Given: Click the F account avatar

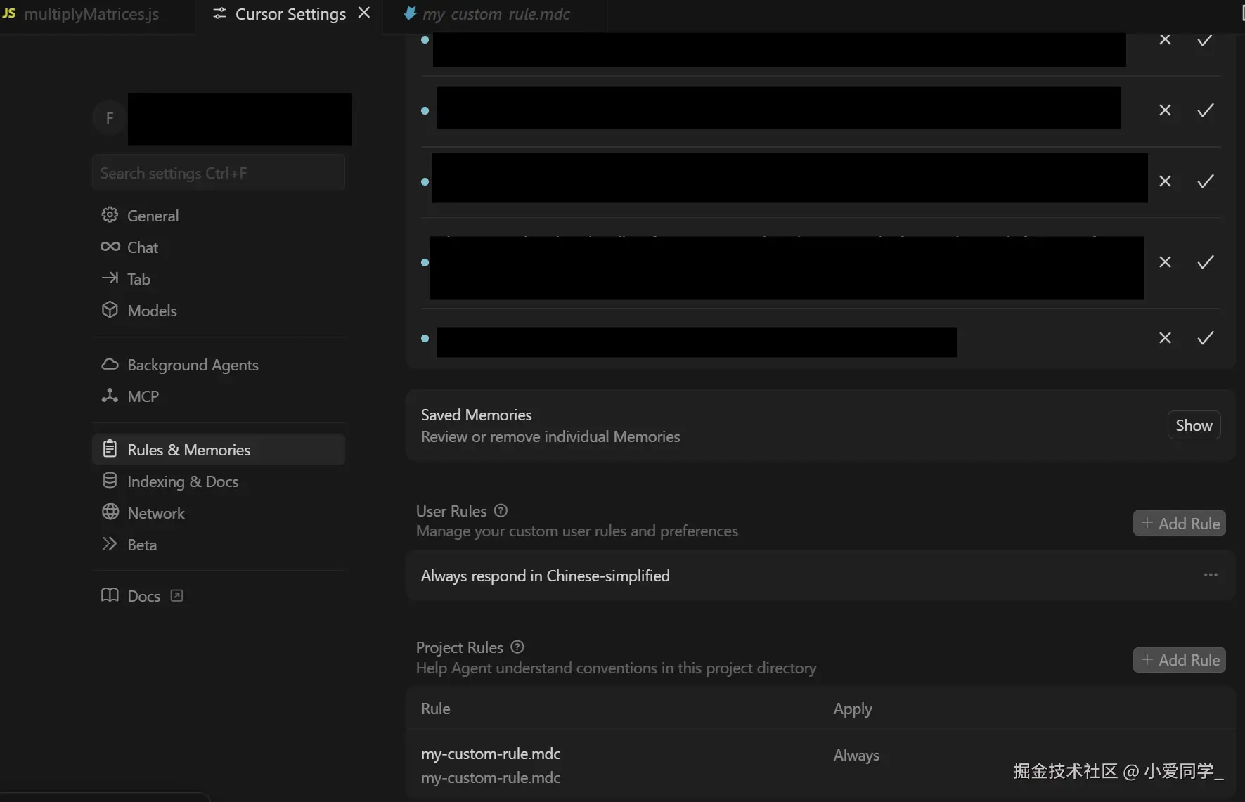Looking at the screenshot, I should click(109, 118).
